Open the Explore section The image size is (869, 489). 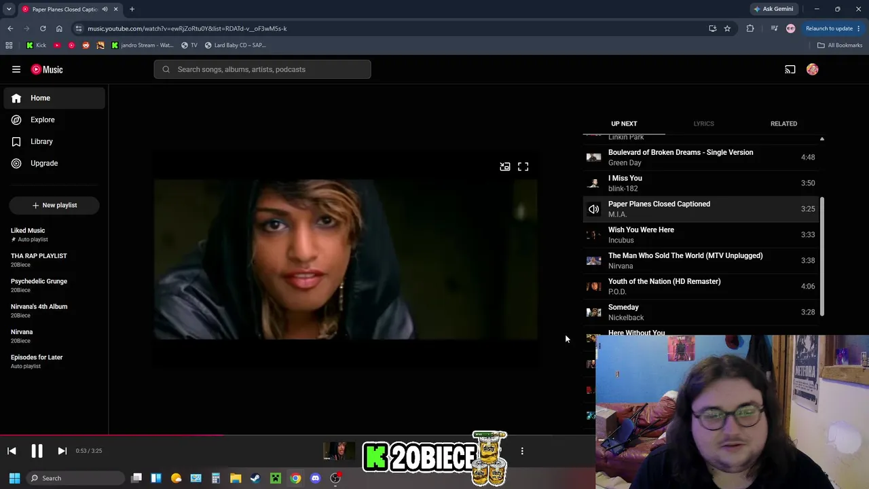54,120
